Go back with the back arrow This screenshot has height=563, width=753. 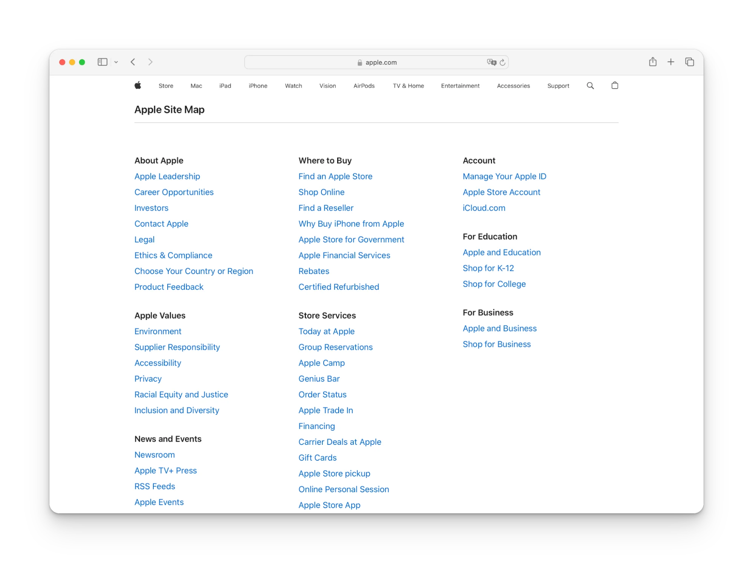click(133, 62)
